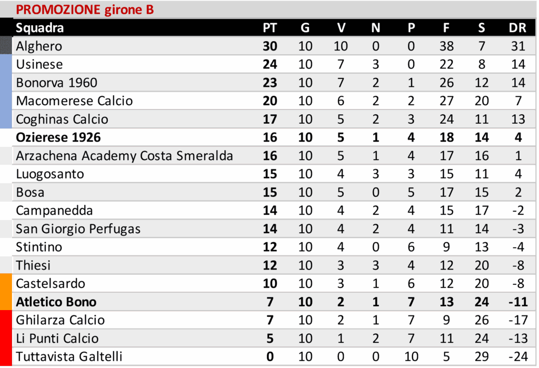Screen dimensions: 539x368
Task: Click the Alghero team name
Action: click(x=39, y=46)
